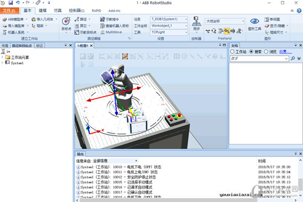Switch to the 仿真 simulation tab
Screen dimensions: 303x202
pyautogui.click(x=58, y=10)
